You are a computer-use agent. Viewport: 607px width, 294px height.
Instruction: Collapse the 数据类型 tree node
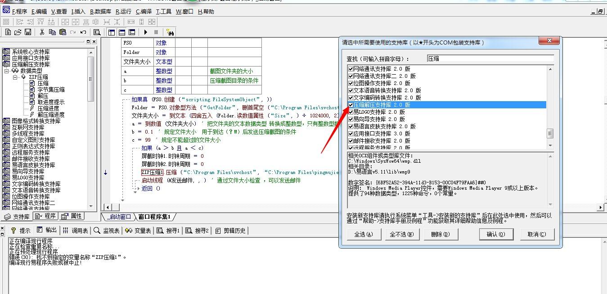7,71
